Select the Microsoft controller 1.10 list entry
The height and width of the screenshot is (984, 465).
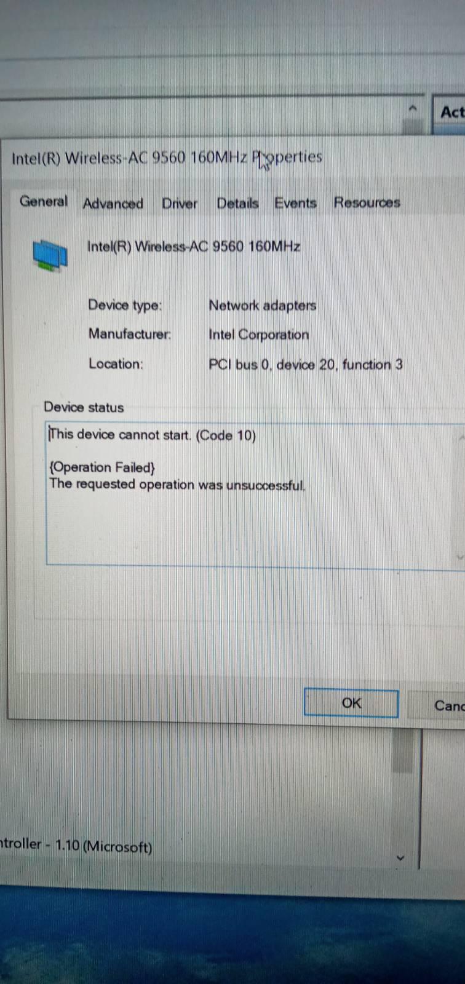76,846
